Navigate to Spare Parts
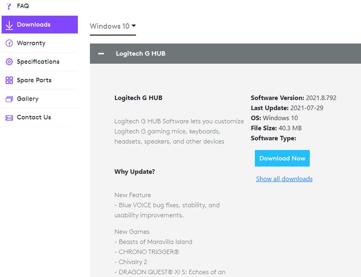 point(40,80)
